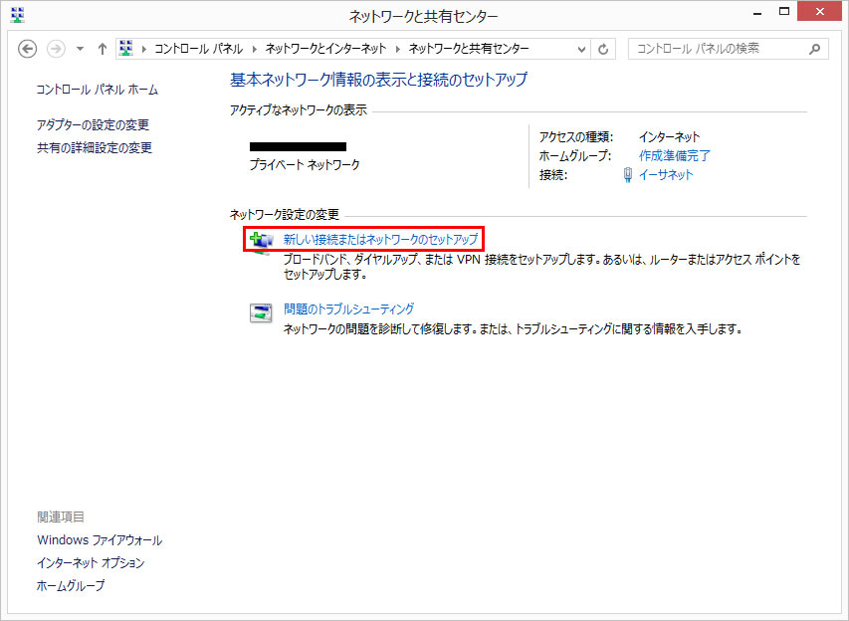This screenshot has width=849, height=621.
Task: Open Windows ファイアウォール link
Action: click(100, 540)
